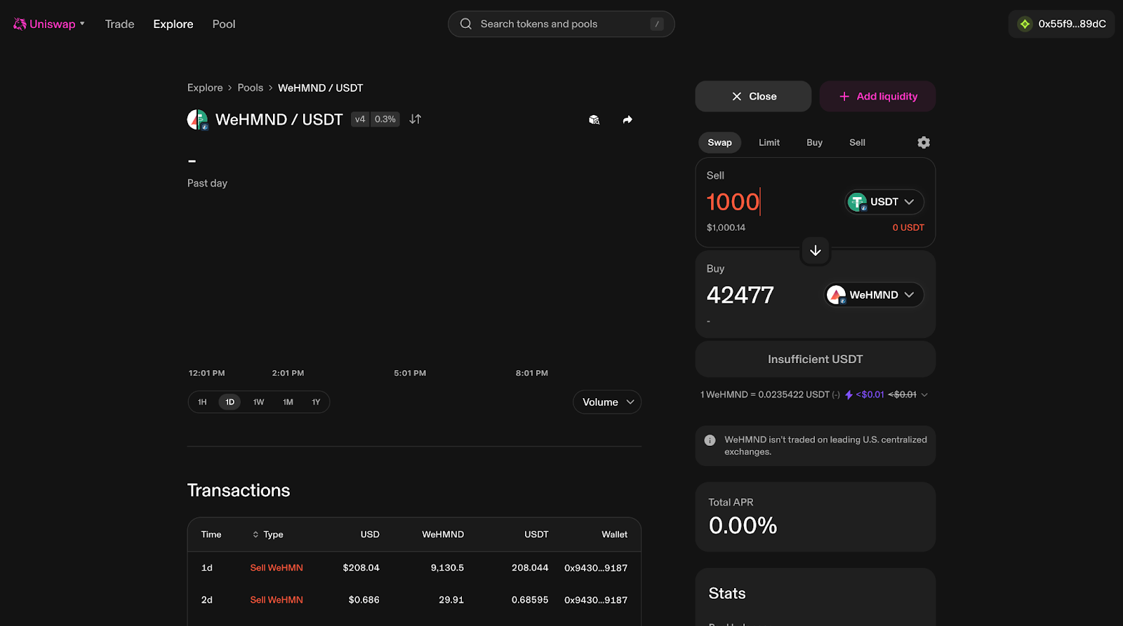Go to the Trade tab

pyautogui.click(x=119, y=24)
